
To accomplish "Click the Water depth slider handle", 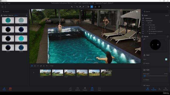I will pyautogui.click(x=145, y=76).
